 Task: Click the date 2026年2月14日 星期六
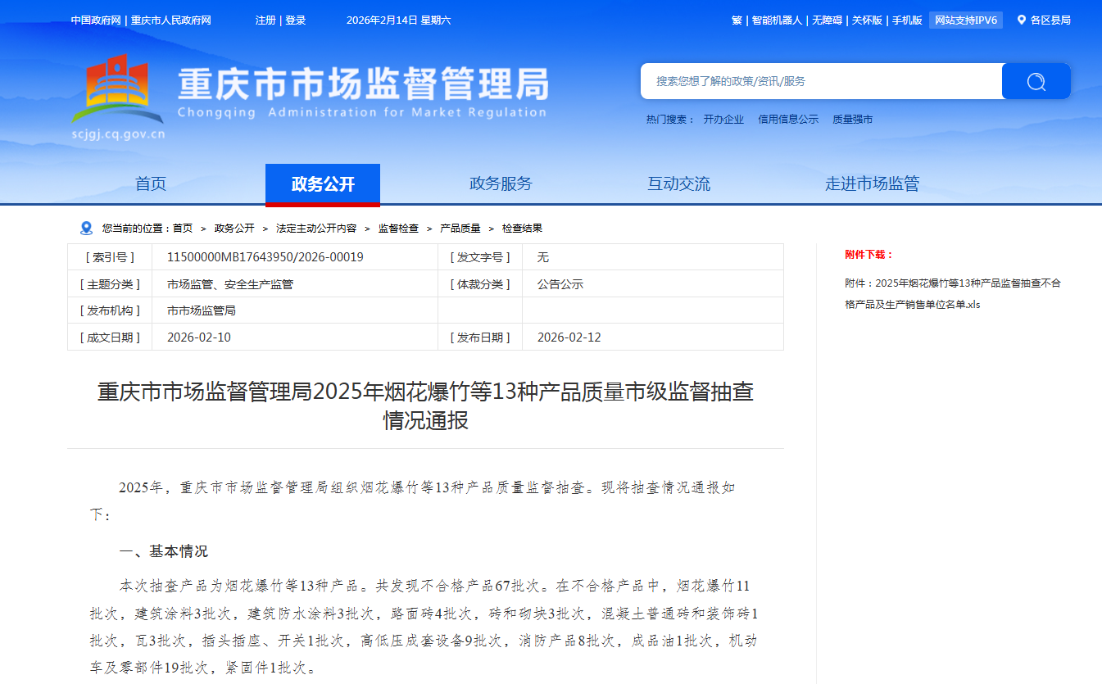[x=399, y=20]
